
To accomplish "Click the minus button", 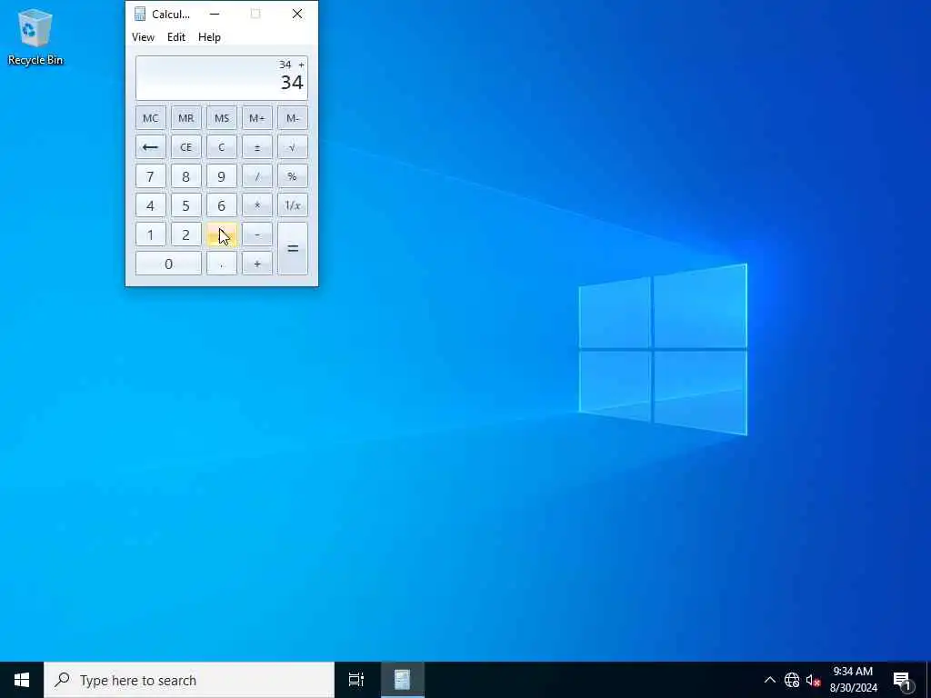I will coord(257,234).
